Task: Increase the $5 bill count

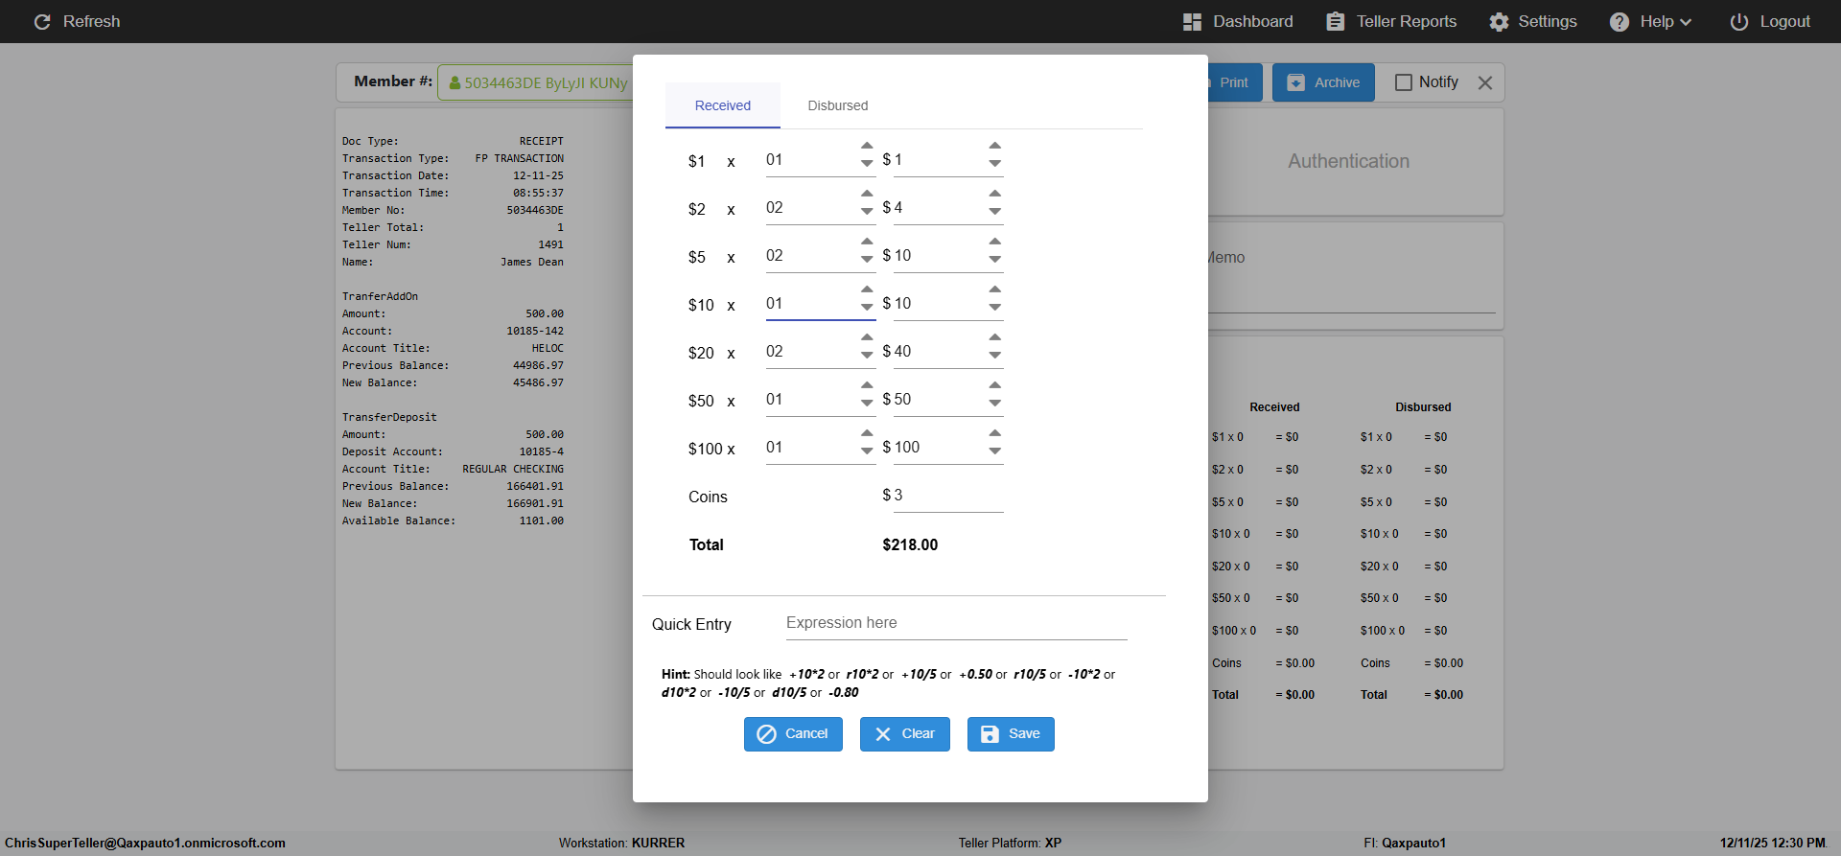Action: point(867,242)
